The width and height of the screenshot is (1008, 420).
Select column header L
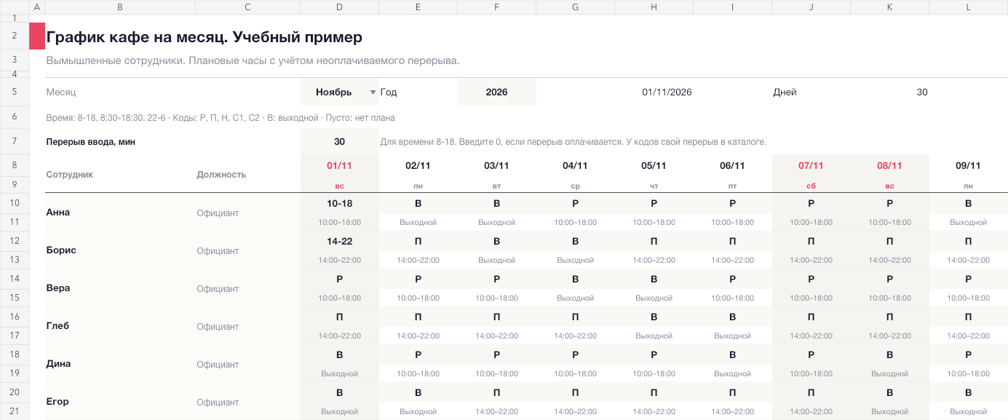point(968,7)
